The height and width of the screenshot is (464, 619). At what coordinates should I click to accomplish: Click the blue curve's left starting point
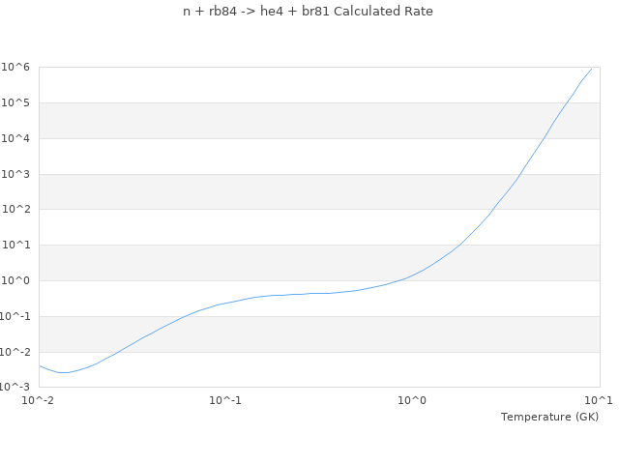click(40, 365)
